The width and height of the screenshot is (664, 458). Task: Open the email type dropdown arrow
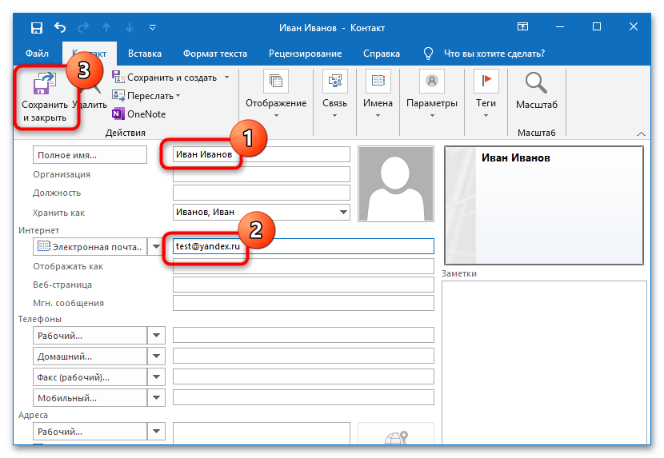[x=156, y=246]
